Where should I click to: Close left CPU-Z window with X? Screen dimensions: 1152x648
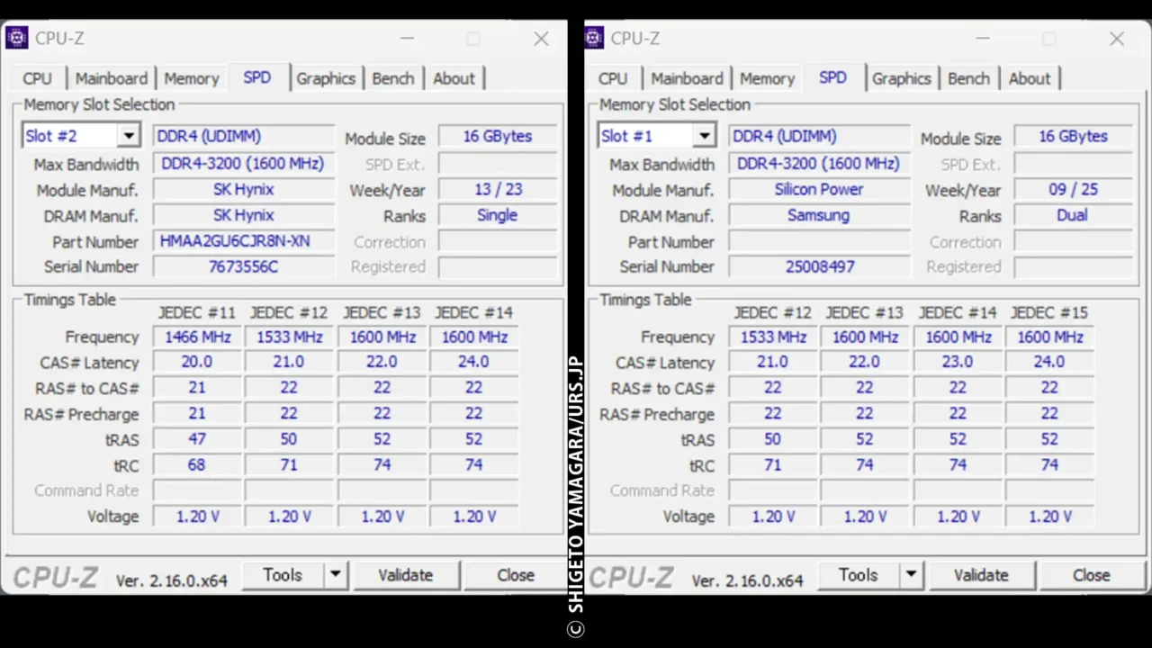541,39
